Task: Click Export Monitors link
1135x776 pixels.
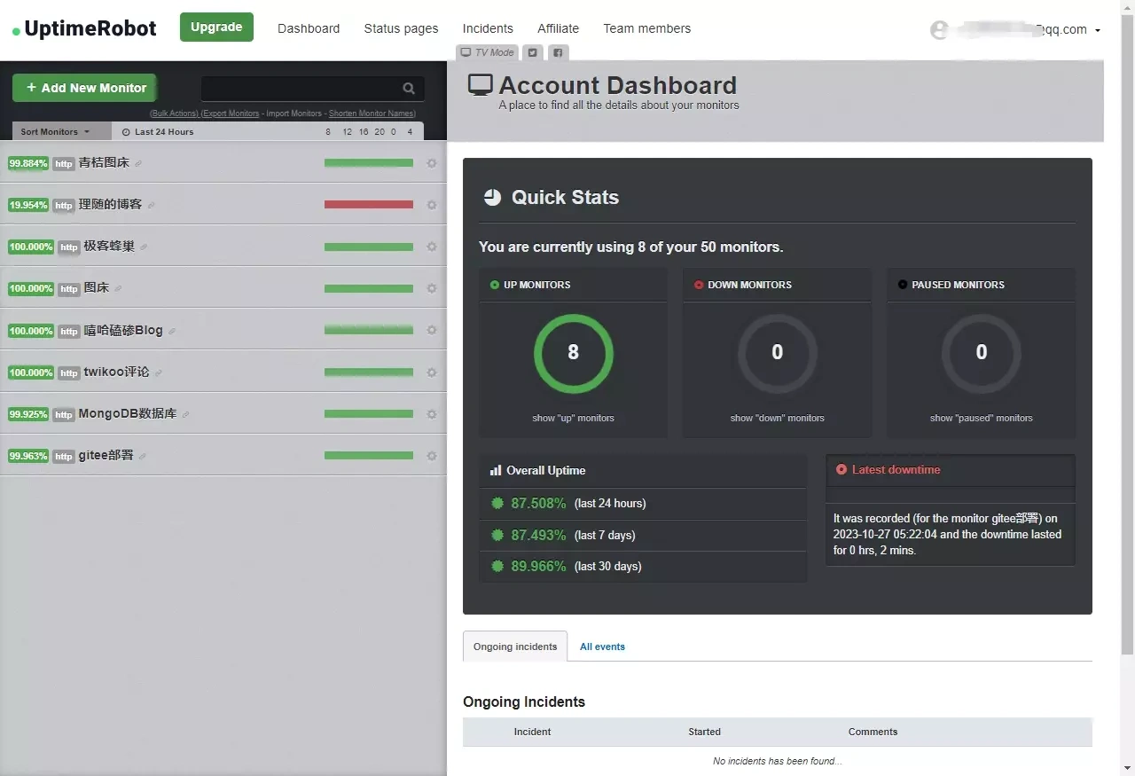Action: click(231, 114)
